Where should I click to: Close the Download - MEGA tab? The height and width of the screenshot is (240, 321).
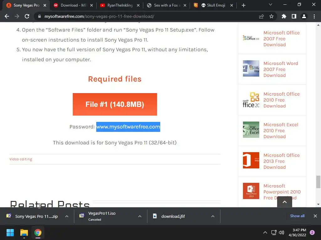pos(92,5)
